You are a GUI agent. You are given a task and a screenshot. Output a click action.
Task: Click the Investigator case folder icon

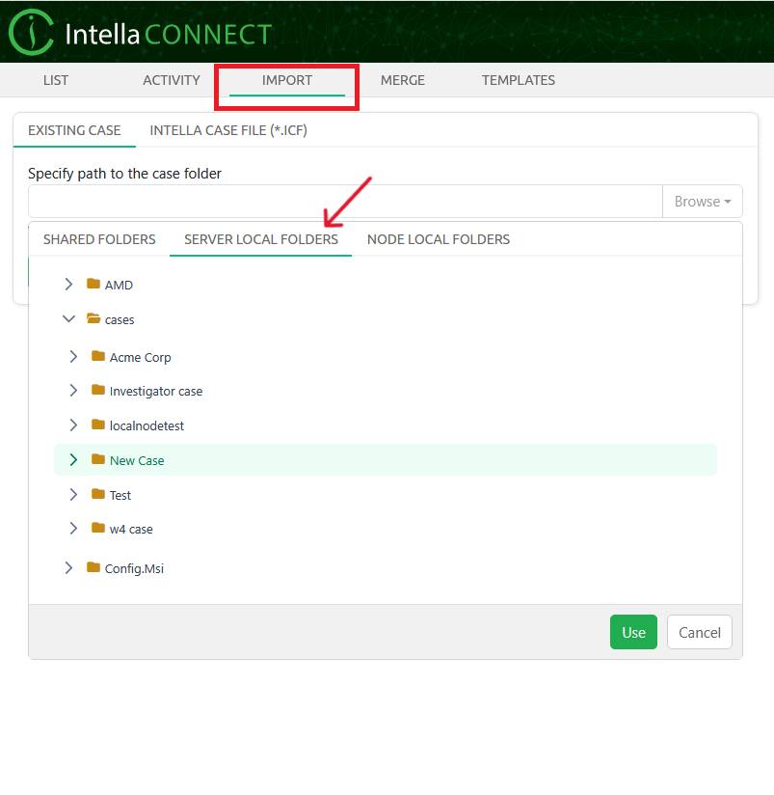tap(98, 391)
